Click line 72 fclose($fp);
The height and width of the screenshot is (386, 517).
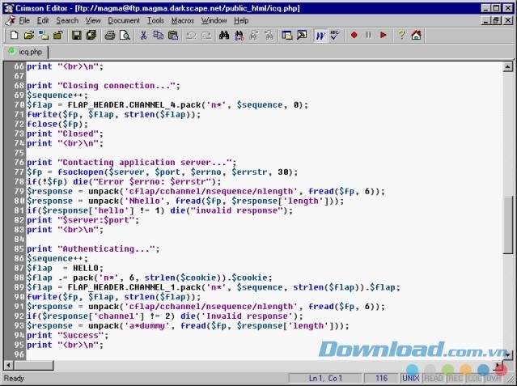tap(57, 124)
